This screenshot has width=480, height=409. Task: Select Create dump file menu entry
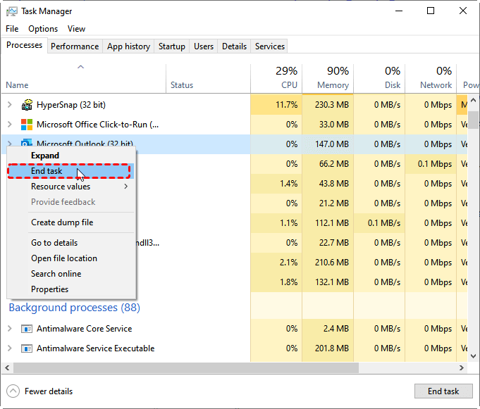coord(62,222)
